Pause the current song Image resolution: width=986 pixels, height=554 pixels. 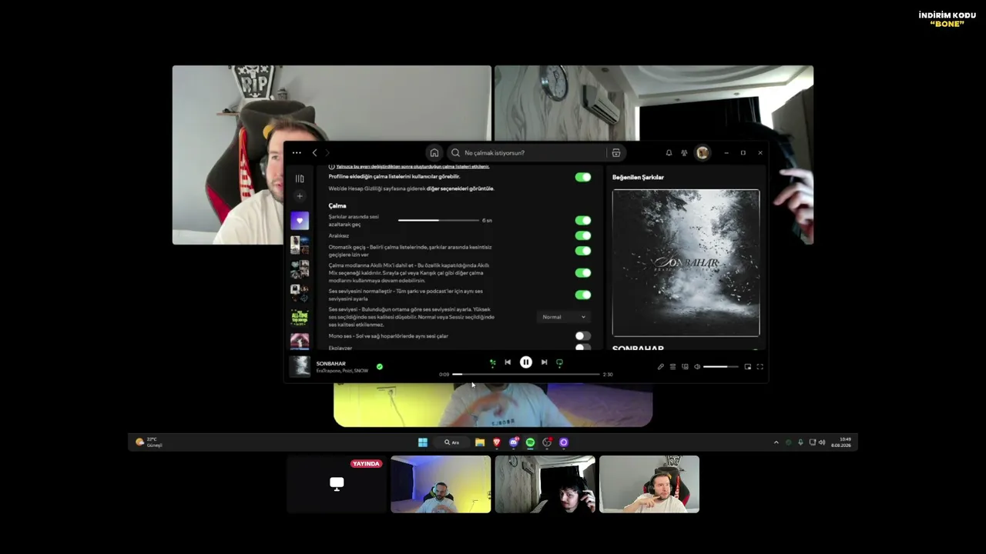coord(526,362)
